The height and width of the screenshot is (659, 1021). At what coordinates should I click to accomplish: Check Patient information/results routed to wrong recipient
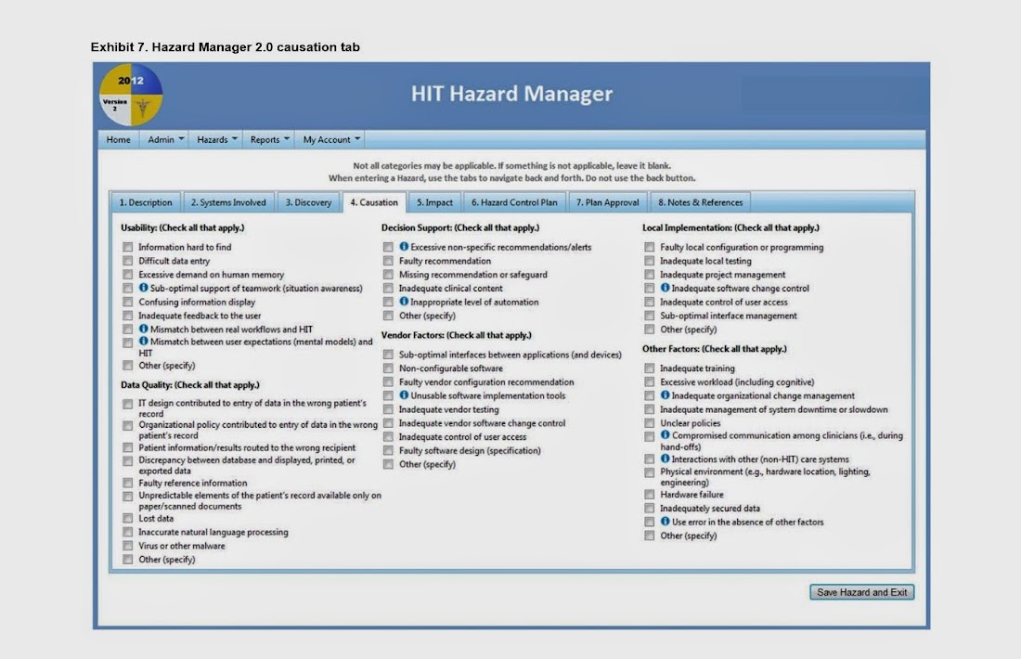pos(128,448)
